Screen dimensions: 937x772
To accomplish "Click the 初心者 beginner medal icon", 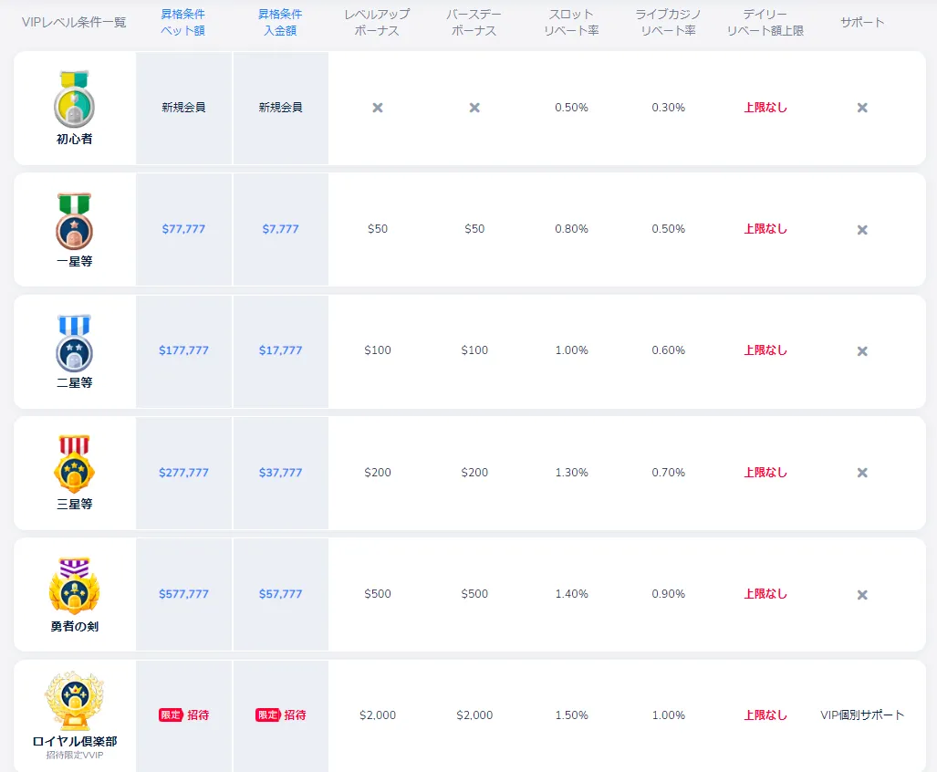I will [75, 99].
